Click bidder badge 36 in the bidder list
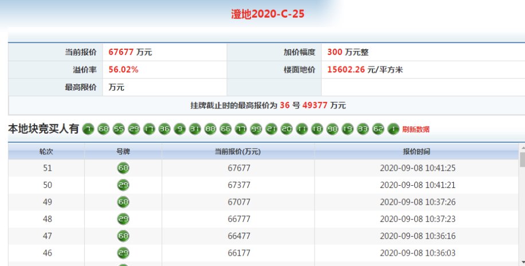This screenshot has width=525, height=266. tap(164, 129)
